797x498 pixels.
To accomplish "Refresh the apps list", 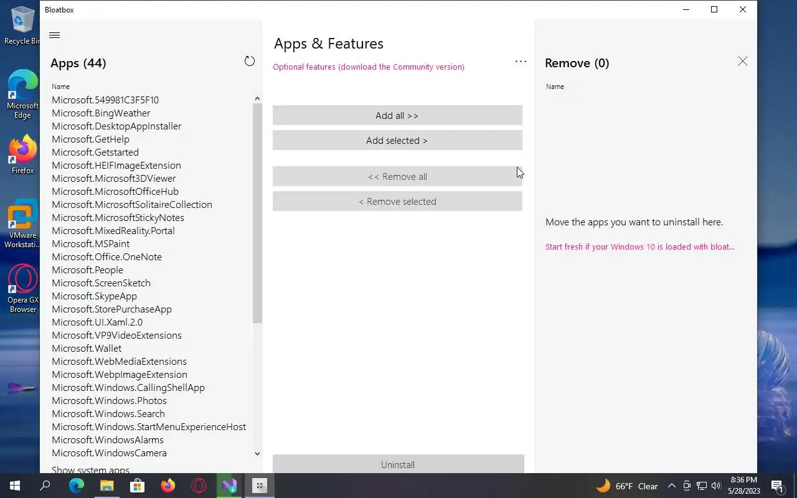I will click(x=250, y=61).
